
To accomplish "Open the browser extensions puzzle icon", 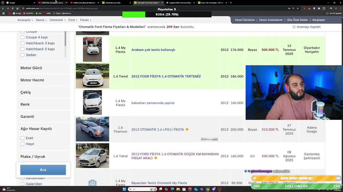I will [x=324, y=8].
